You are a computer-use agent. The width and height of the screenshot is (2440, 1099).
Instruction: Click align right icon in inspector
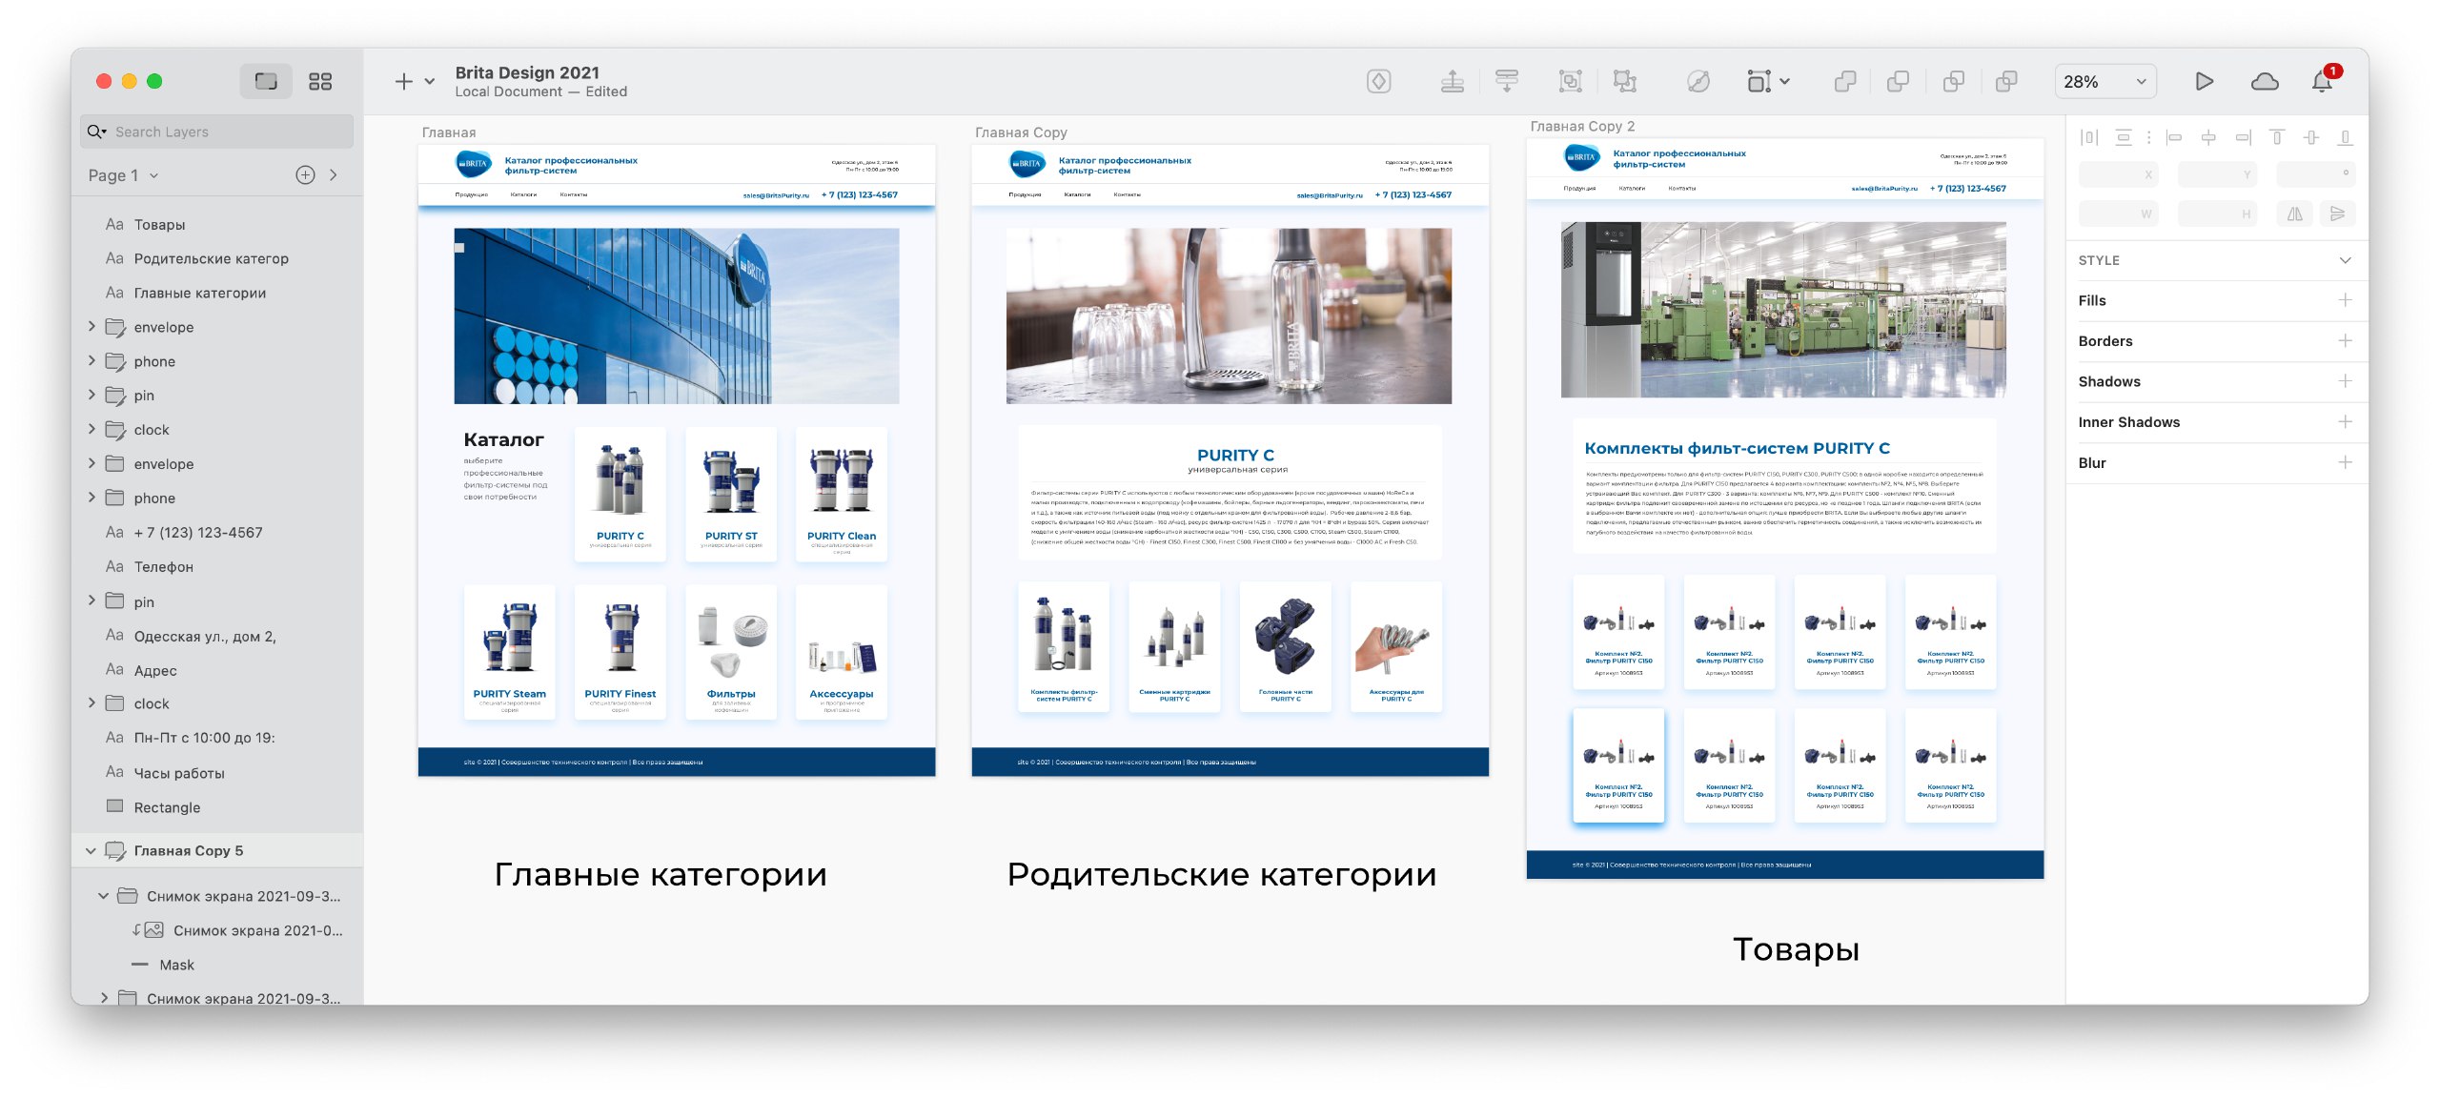click(2243, 137)
